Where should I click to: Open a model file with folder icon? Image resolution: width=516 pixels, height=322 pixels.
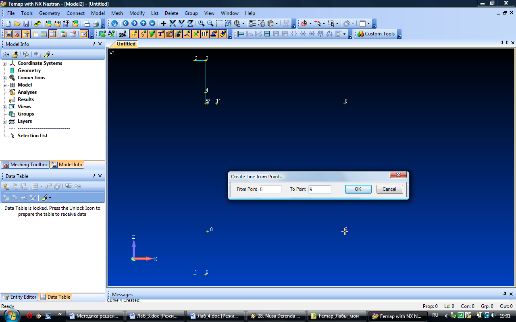pyautogui.click(x=17, y=24)
